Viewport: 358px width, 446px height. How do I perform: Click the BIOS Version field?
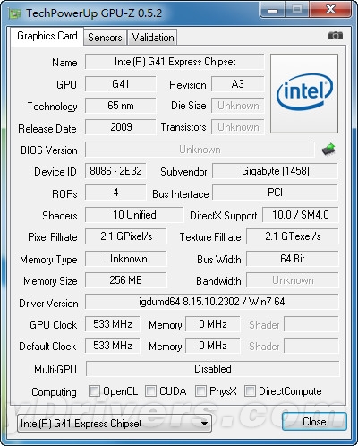pyautogui.click(x=200, y=150)
